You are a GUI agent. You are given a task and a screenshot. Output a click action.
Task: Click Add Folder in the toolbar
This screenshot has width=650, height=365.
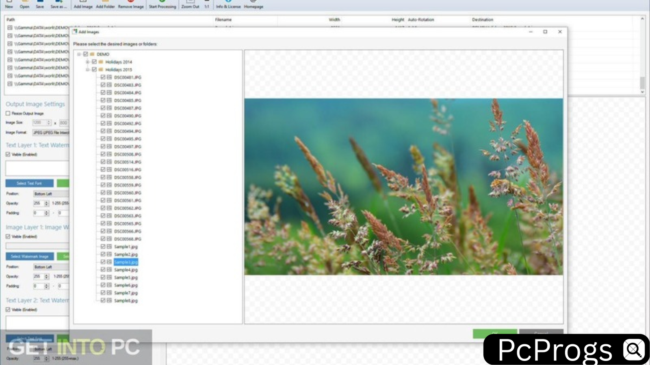click(x=106, y=4)
